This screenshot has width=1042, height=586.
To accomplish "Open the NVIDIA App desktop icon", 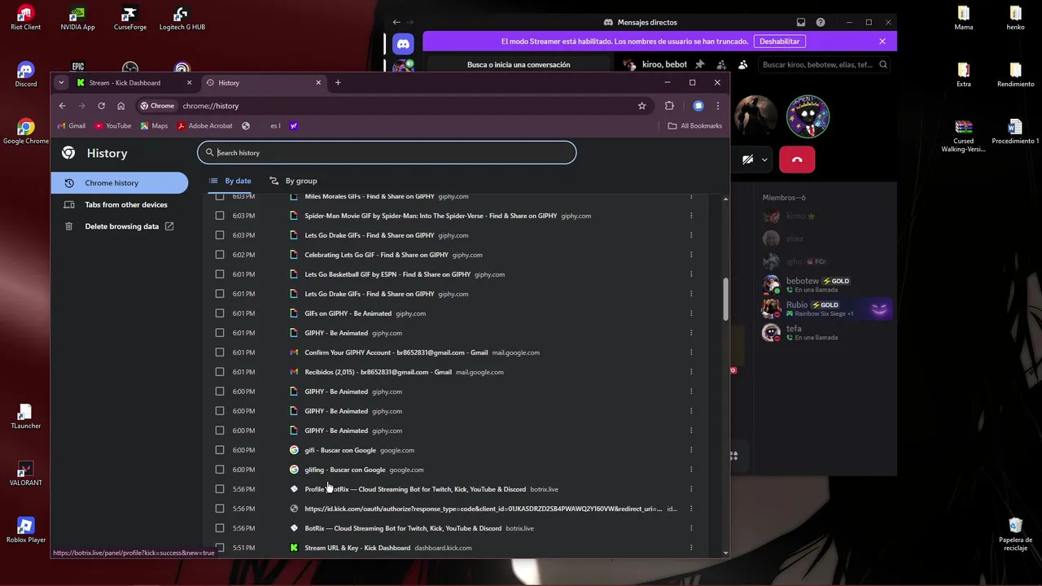I will [x=77, y=17].
